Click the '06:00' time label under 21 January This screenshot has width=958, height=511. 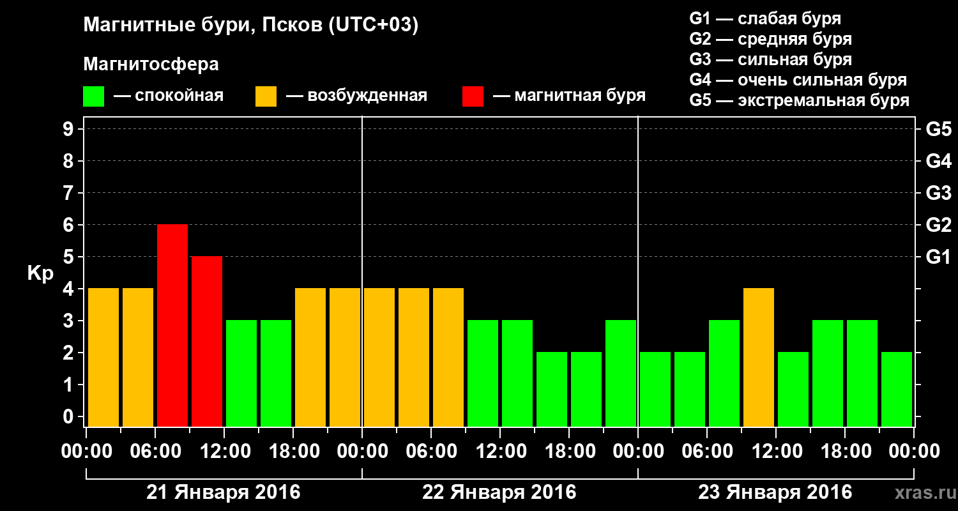(155, 452)
